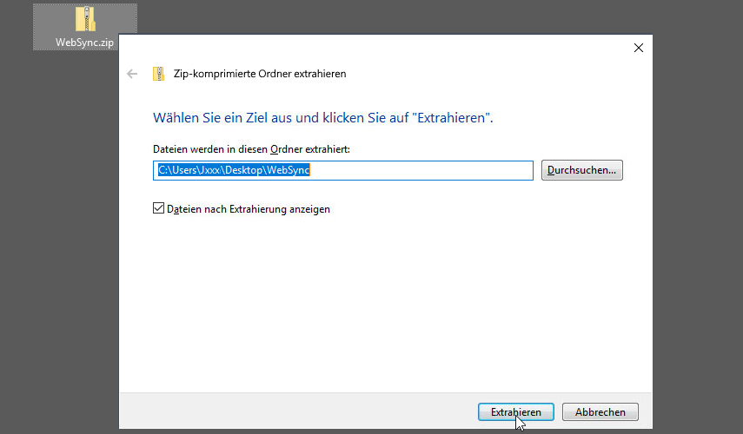Click the zip folder icon beside dialog title

pyautogui.click(x=158, y=74)
